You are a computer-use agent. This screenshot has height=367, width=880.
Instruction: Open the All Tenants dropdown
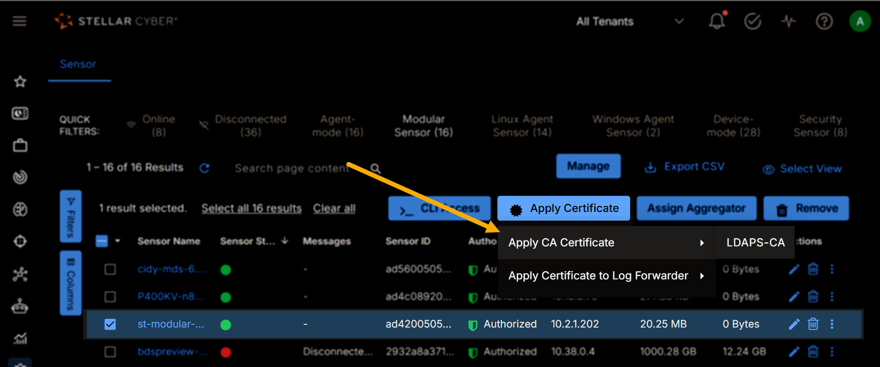pos(630,22)
